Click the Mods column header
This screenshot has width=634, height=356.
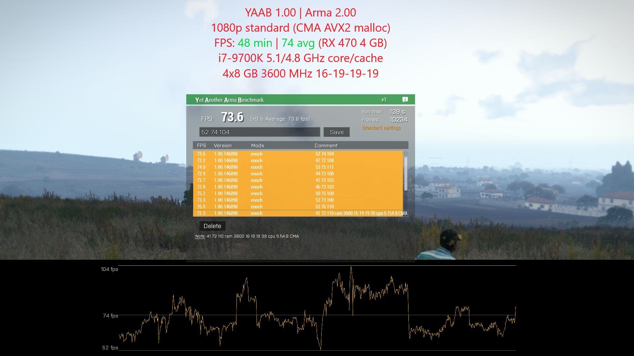(x=258, y=146)
